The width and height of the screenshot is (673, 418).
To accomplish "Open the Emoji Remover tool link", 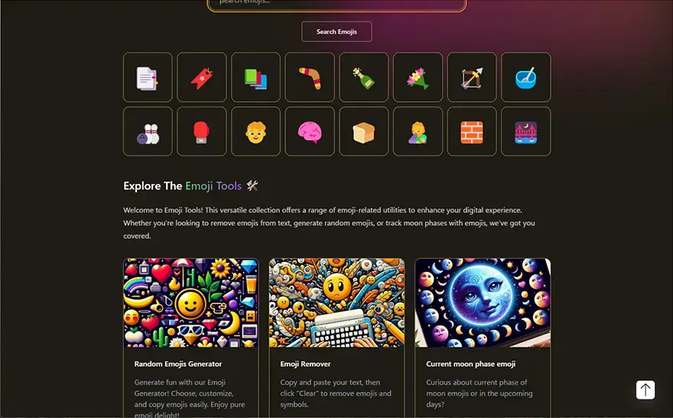I will coord(306,364).
